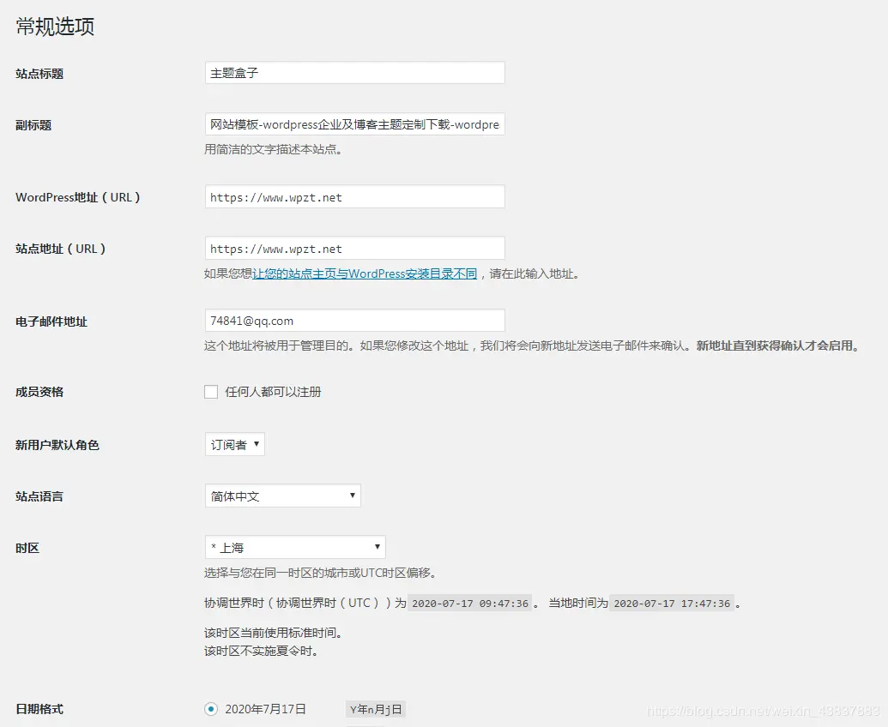Open the 新用户默认角色 dropdown
This screenshot has height=727, width=888.
pos(234,444)
